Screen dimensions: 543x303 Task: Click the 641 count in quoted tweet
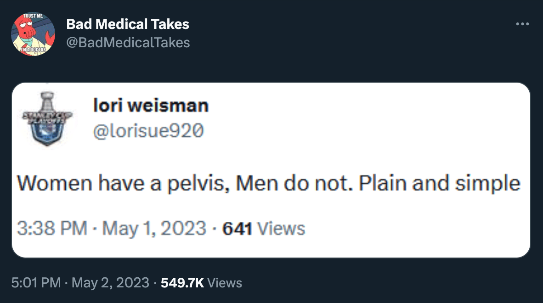(237, 228)
